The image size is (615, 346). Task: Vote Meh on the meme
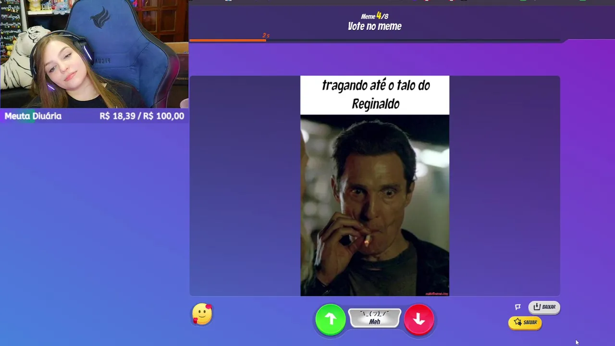(x=375, y=318)
